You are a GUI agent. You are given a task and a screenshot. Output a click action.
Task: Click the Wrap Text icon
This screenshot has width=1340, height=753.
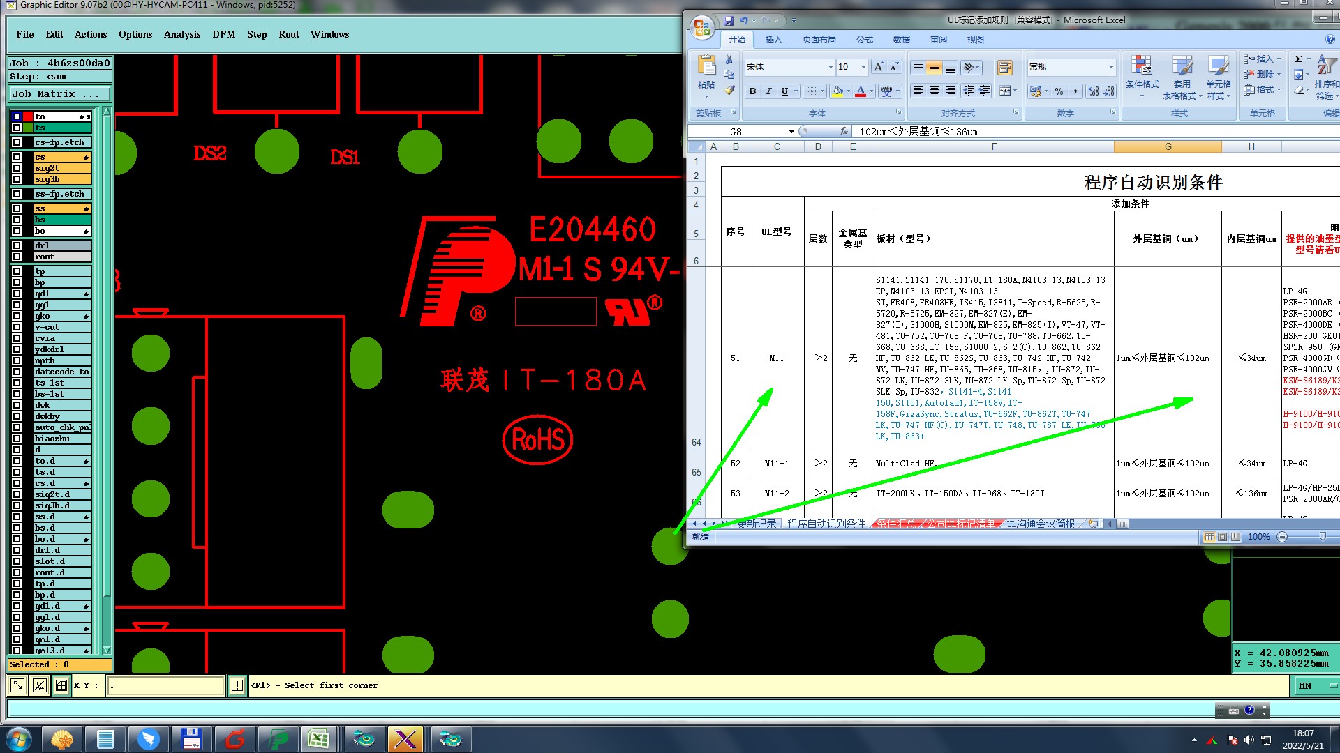1004,68
